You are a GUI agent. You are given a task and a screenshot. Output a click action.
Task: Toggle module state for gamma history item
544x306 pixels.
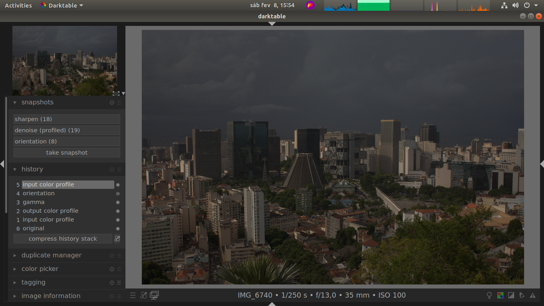(x=118, y=202)
